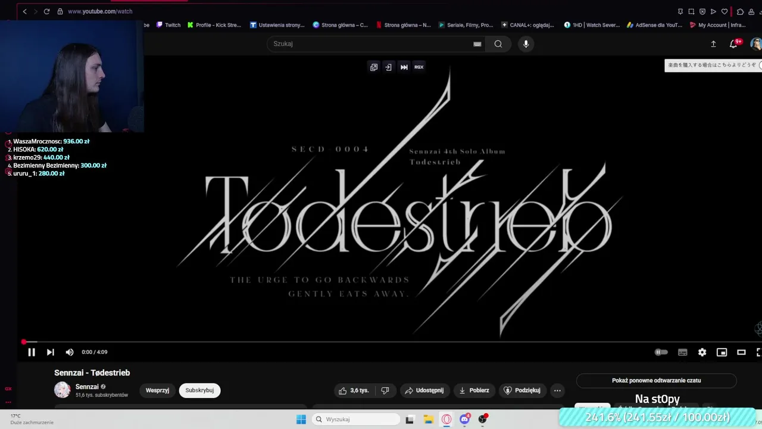Like the video (3,6 tys.)
This screenshot has width=762, height=429.
[354, 390]
